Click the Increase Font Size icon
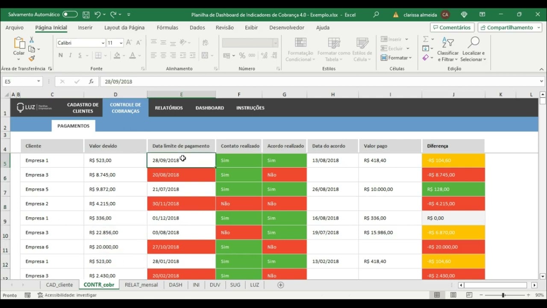 point(129,43)
